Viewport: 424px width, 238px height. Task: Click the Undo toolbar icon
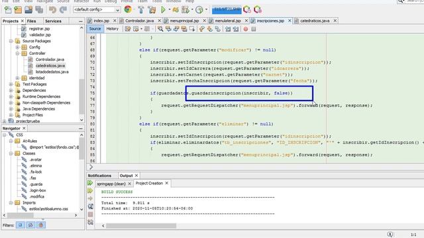coord(52,10)
